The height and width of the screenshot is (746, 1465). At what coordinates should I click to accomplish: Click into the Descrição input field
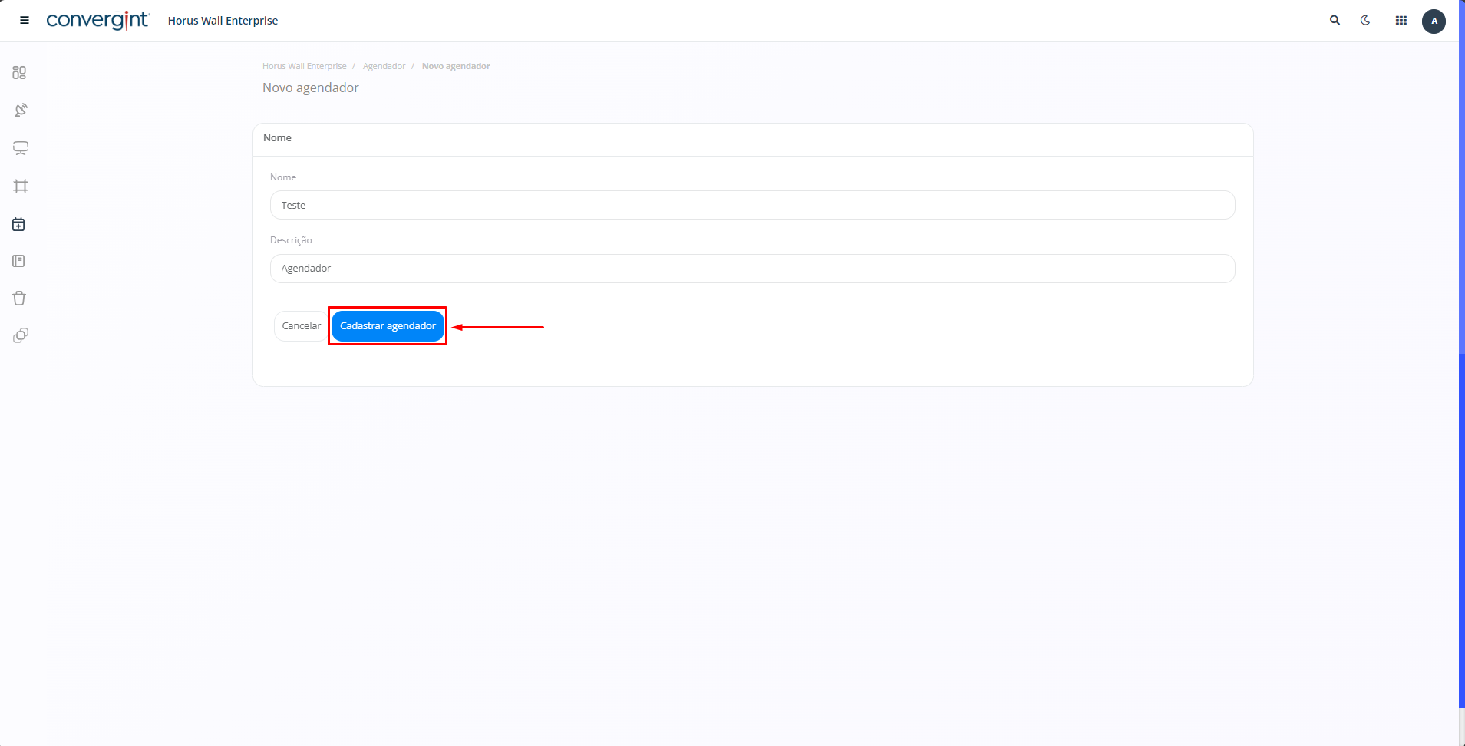click(752, 269)
